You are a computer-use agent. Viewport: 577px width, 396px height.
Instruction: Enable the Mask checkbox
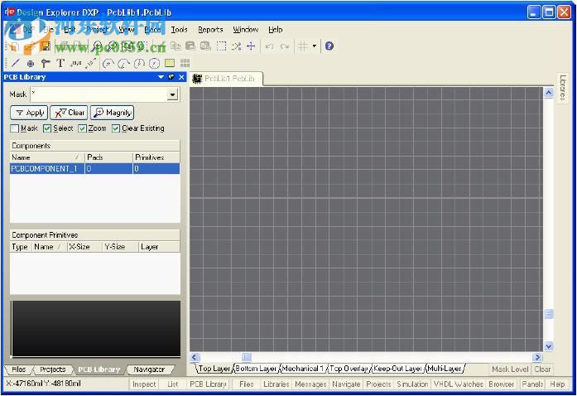click(x=15, y=128)
